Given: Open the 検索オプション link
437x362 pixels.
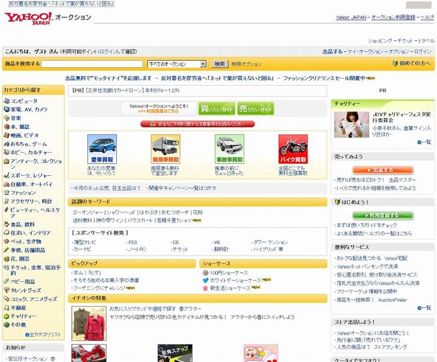Looking at the screenshot, I should [247, 64].
